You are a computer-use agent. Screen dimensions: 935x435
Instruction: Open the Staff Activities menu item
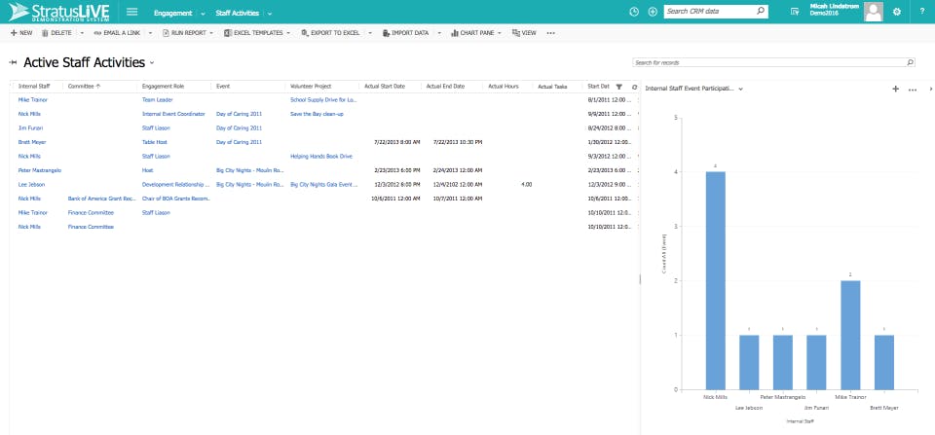pyautogui.click(x=238, y=13)
